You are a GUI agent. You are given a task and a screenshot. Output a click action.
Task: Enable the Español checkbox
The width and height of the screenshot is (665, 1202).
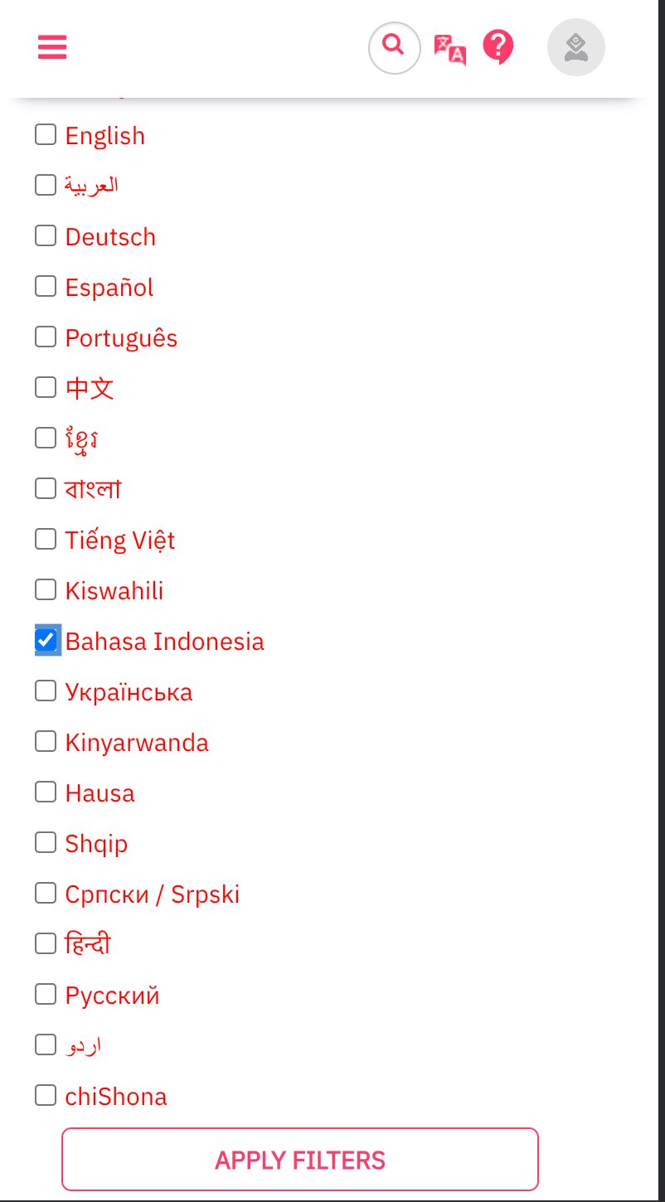[46, 286]
